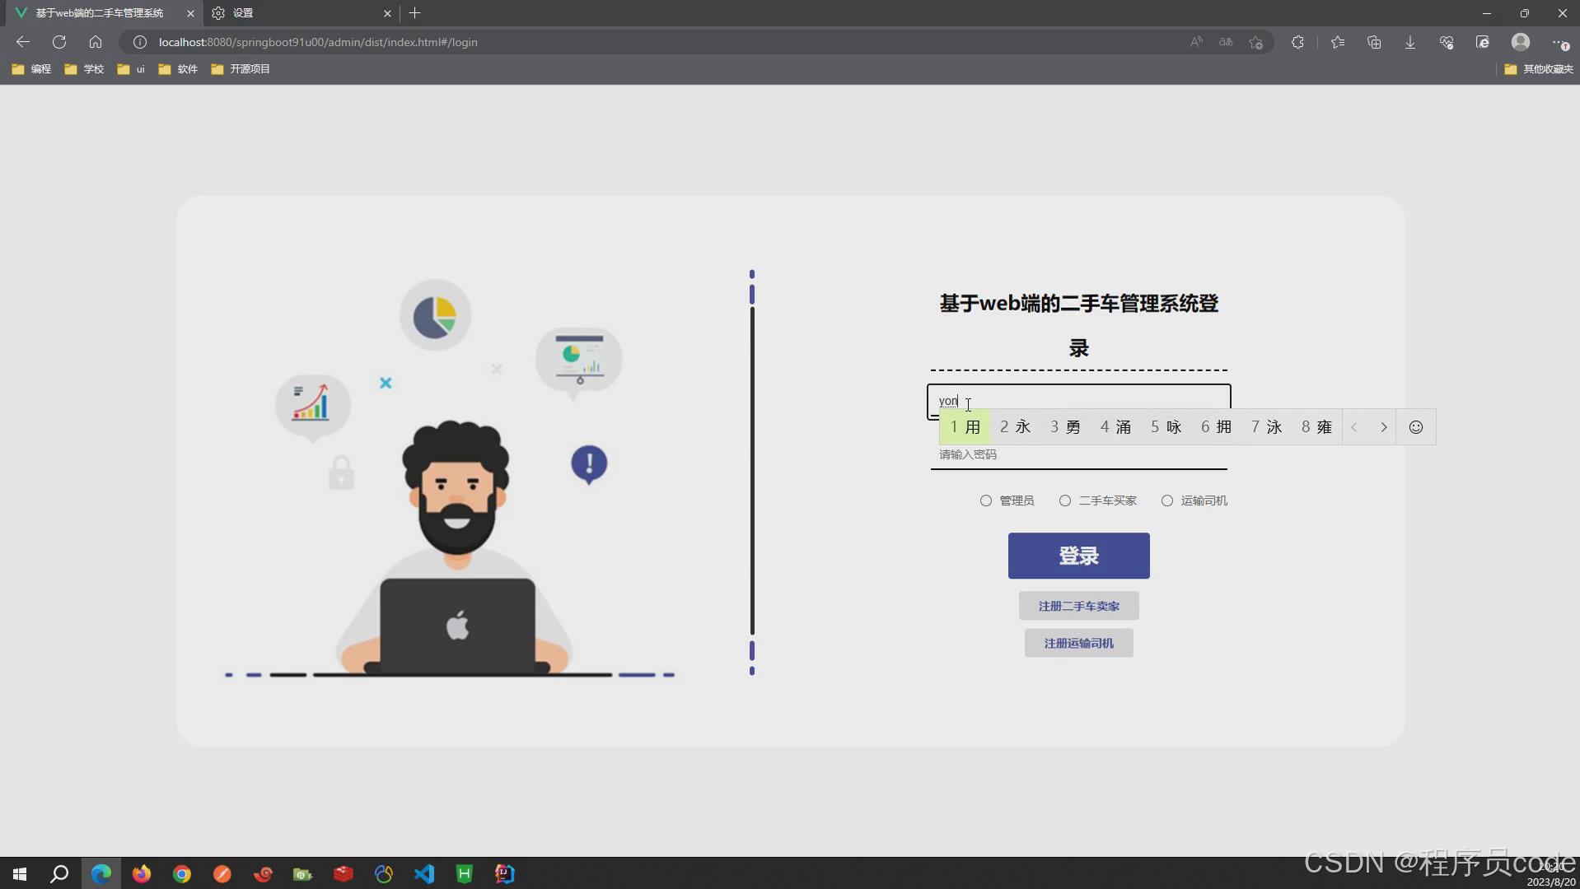The height and width of the screenshot is (889, 1580).
Task: Click the 登录 login button
Action: click(x=1078, y=556)
